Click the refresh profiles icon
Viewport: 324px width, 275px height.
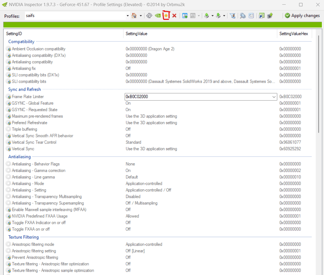pyautogui.click(x=149, y=15)
